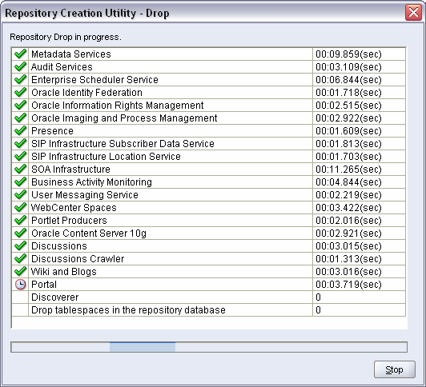Select the Metadata Services row label
The image size is (426, 387).
[x=71, y=54]
